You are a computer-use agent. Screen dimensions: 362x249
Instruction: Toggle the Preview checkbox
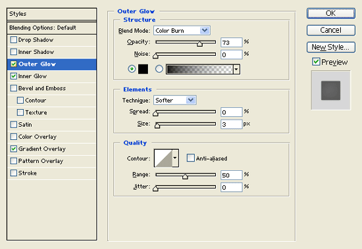(316, 62)
